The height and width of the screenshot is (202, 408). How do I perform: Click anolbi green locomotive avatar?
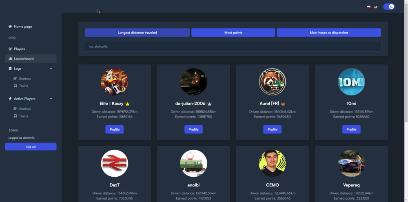(x=193, y=163)
